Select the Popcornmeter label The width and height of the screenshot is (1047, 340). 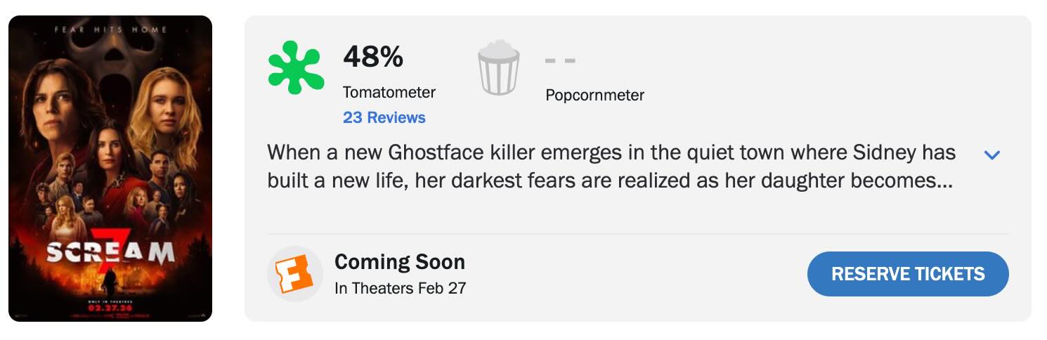(594, 95)
